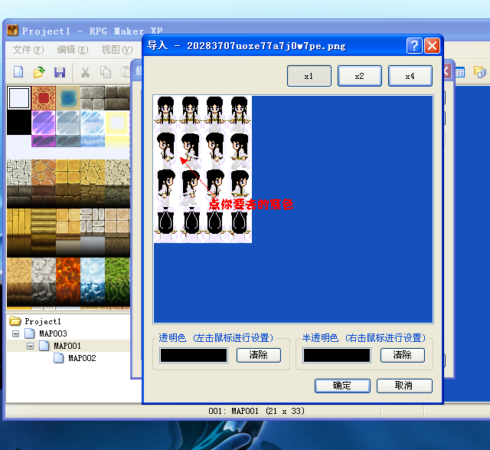Click the map status text 001: MAP001 (21 x 33)
The height and width of the screenshot is (450, 490).
(x=256, y=411)
